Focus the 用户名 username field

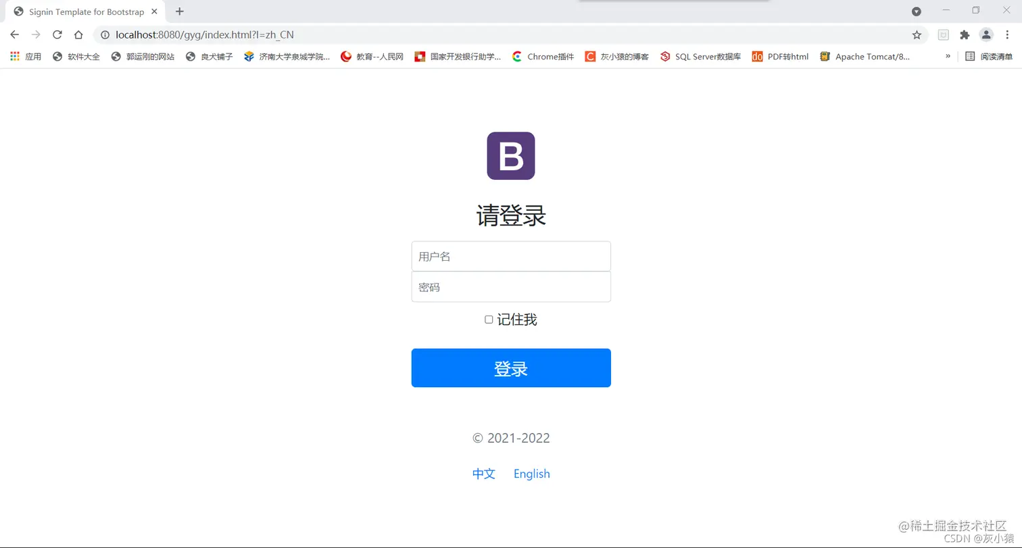(x=511, y=256)
